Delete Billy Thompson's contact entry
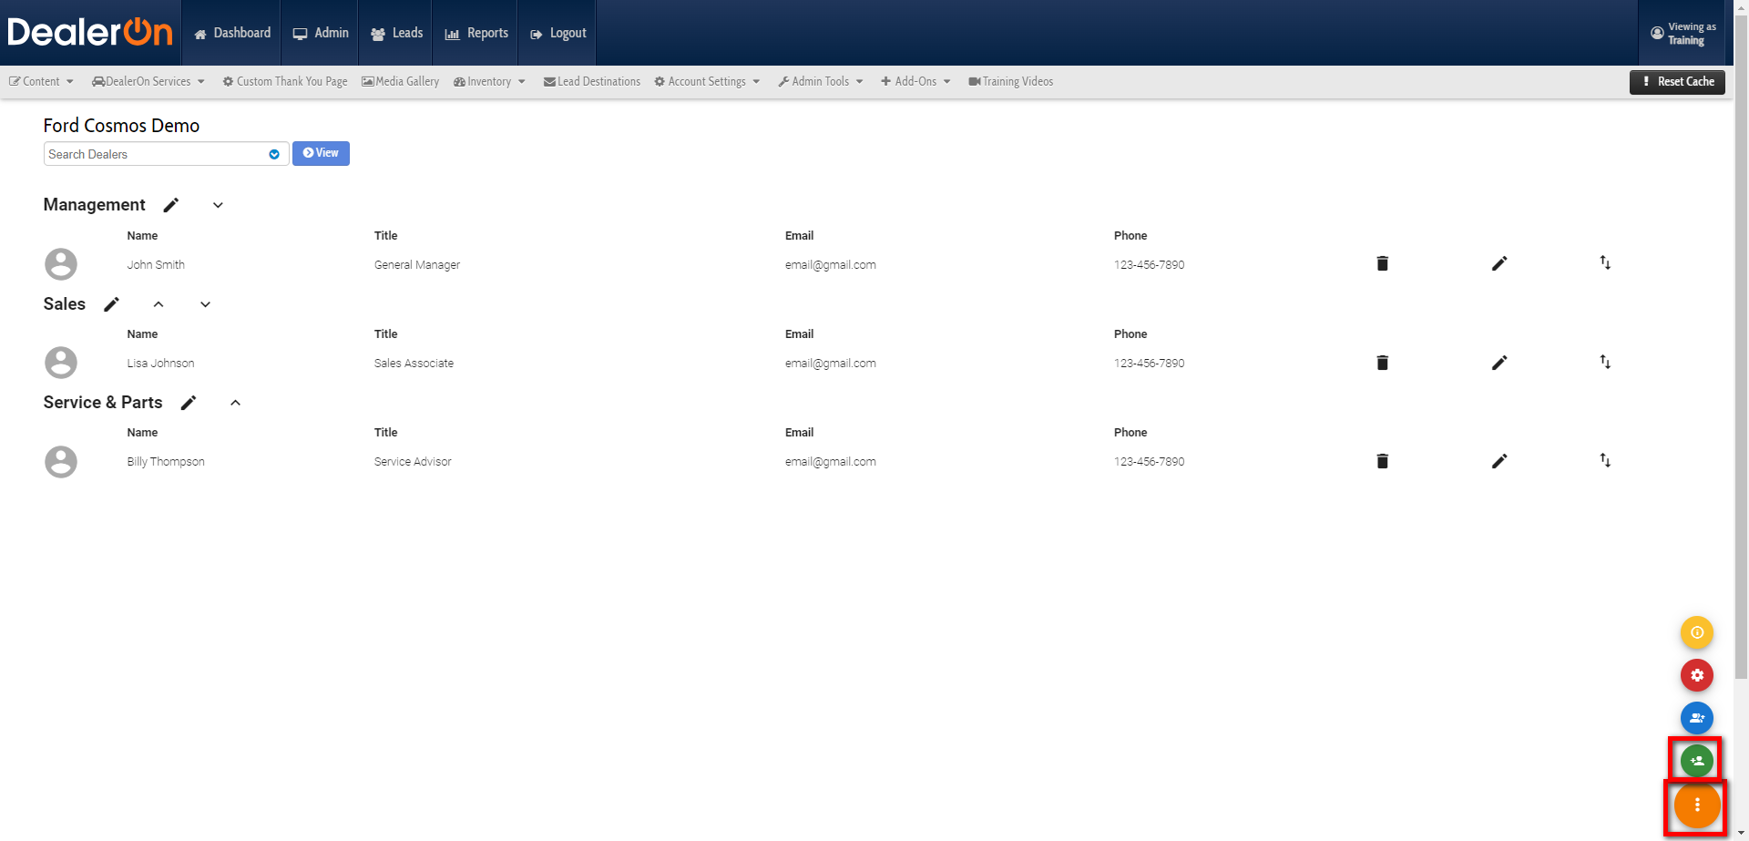This screenshot has width=1749, height=841. coord(1382,461)
